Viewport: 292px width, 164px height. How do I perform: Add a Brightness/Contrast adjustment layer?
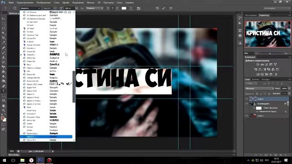(258, 65)
